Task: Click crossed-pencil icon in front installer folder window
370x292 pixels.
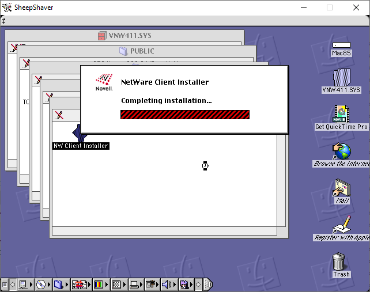Action: [x=59, y=115]
